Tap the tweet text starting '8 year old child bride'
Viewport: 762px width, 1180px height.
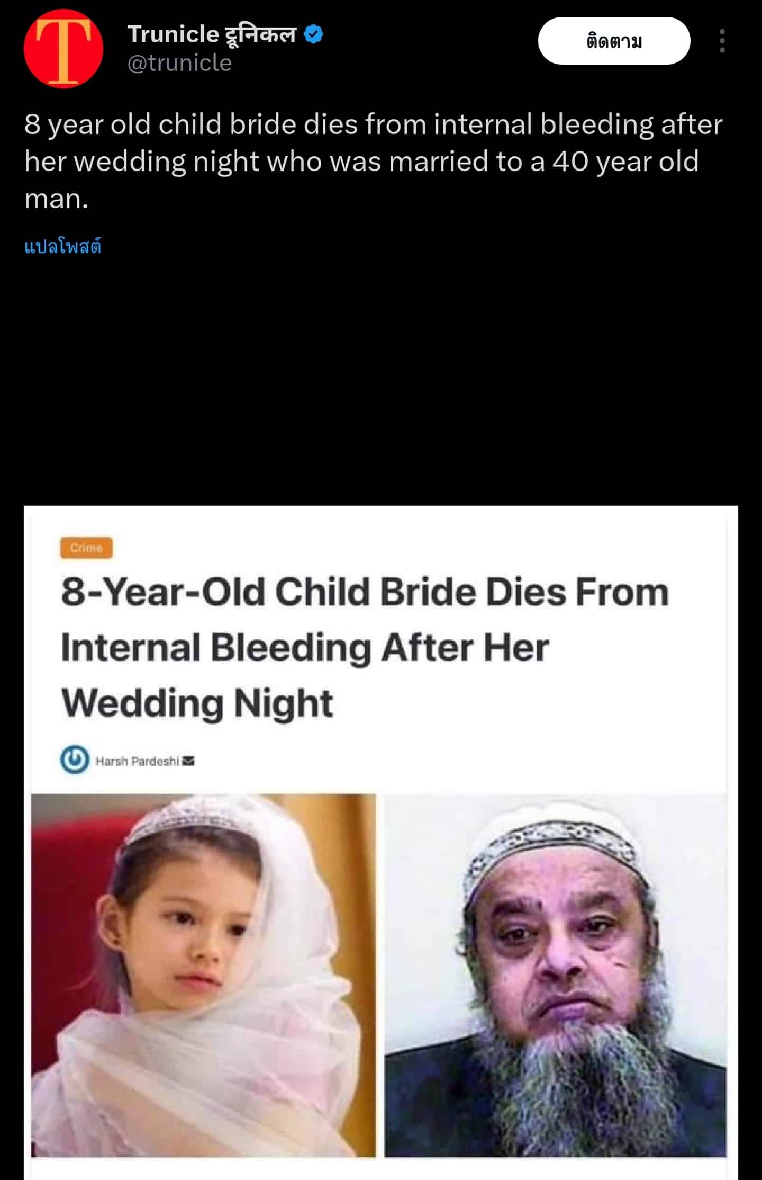point(373,161)
